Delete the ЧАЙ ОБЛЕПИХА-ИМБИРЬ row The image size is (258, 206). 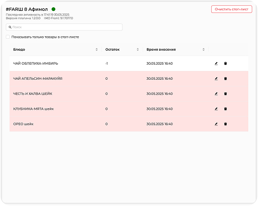pyautogui.click(x=225, y=64)
